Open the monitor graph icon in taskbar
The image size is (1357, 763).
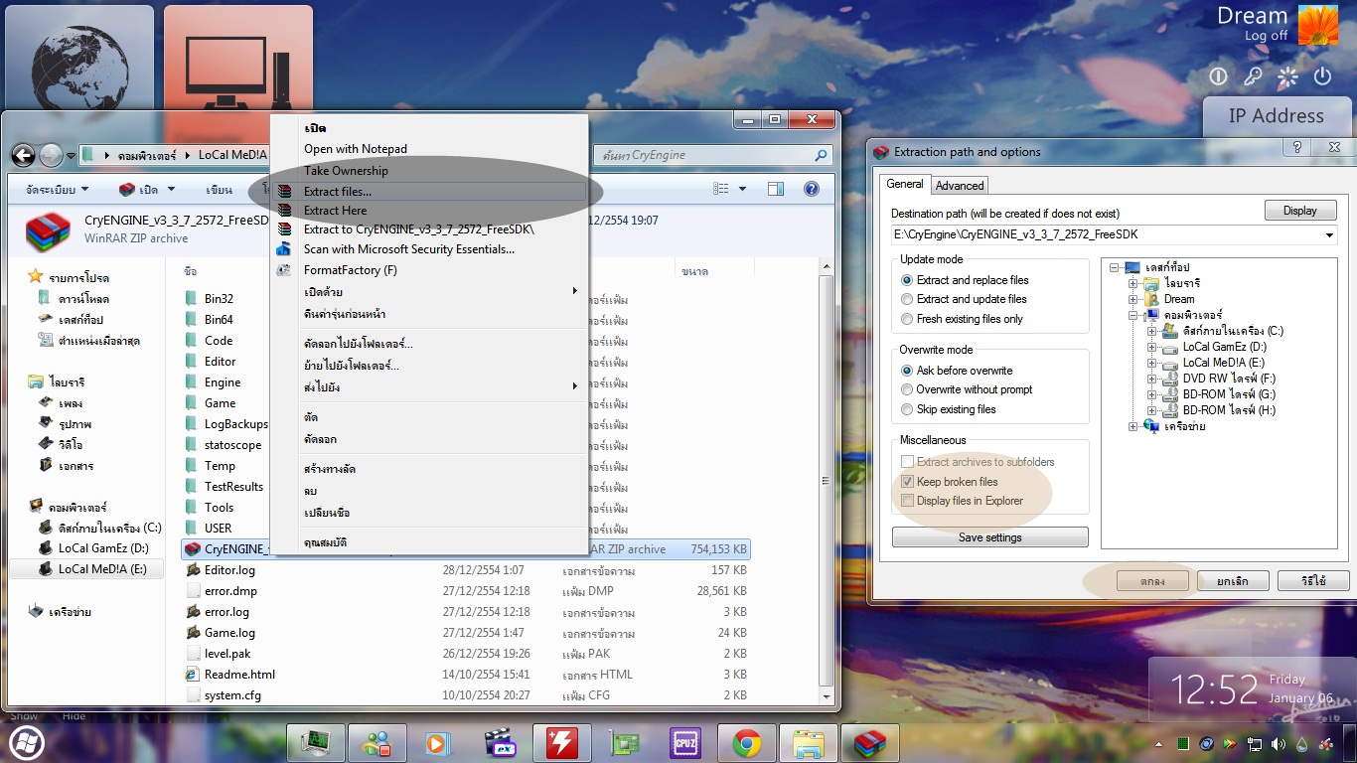315,743
